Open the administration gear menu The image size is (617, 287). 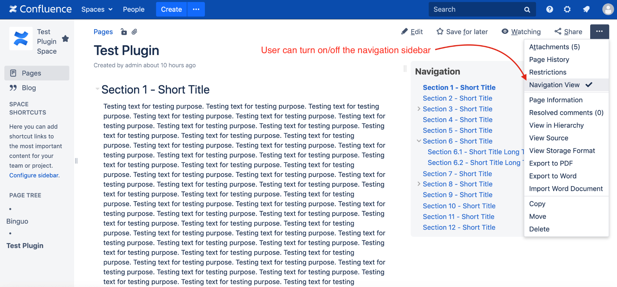(567, 9)
